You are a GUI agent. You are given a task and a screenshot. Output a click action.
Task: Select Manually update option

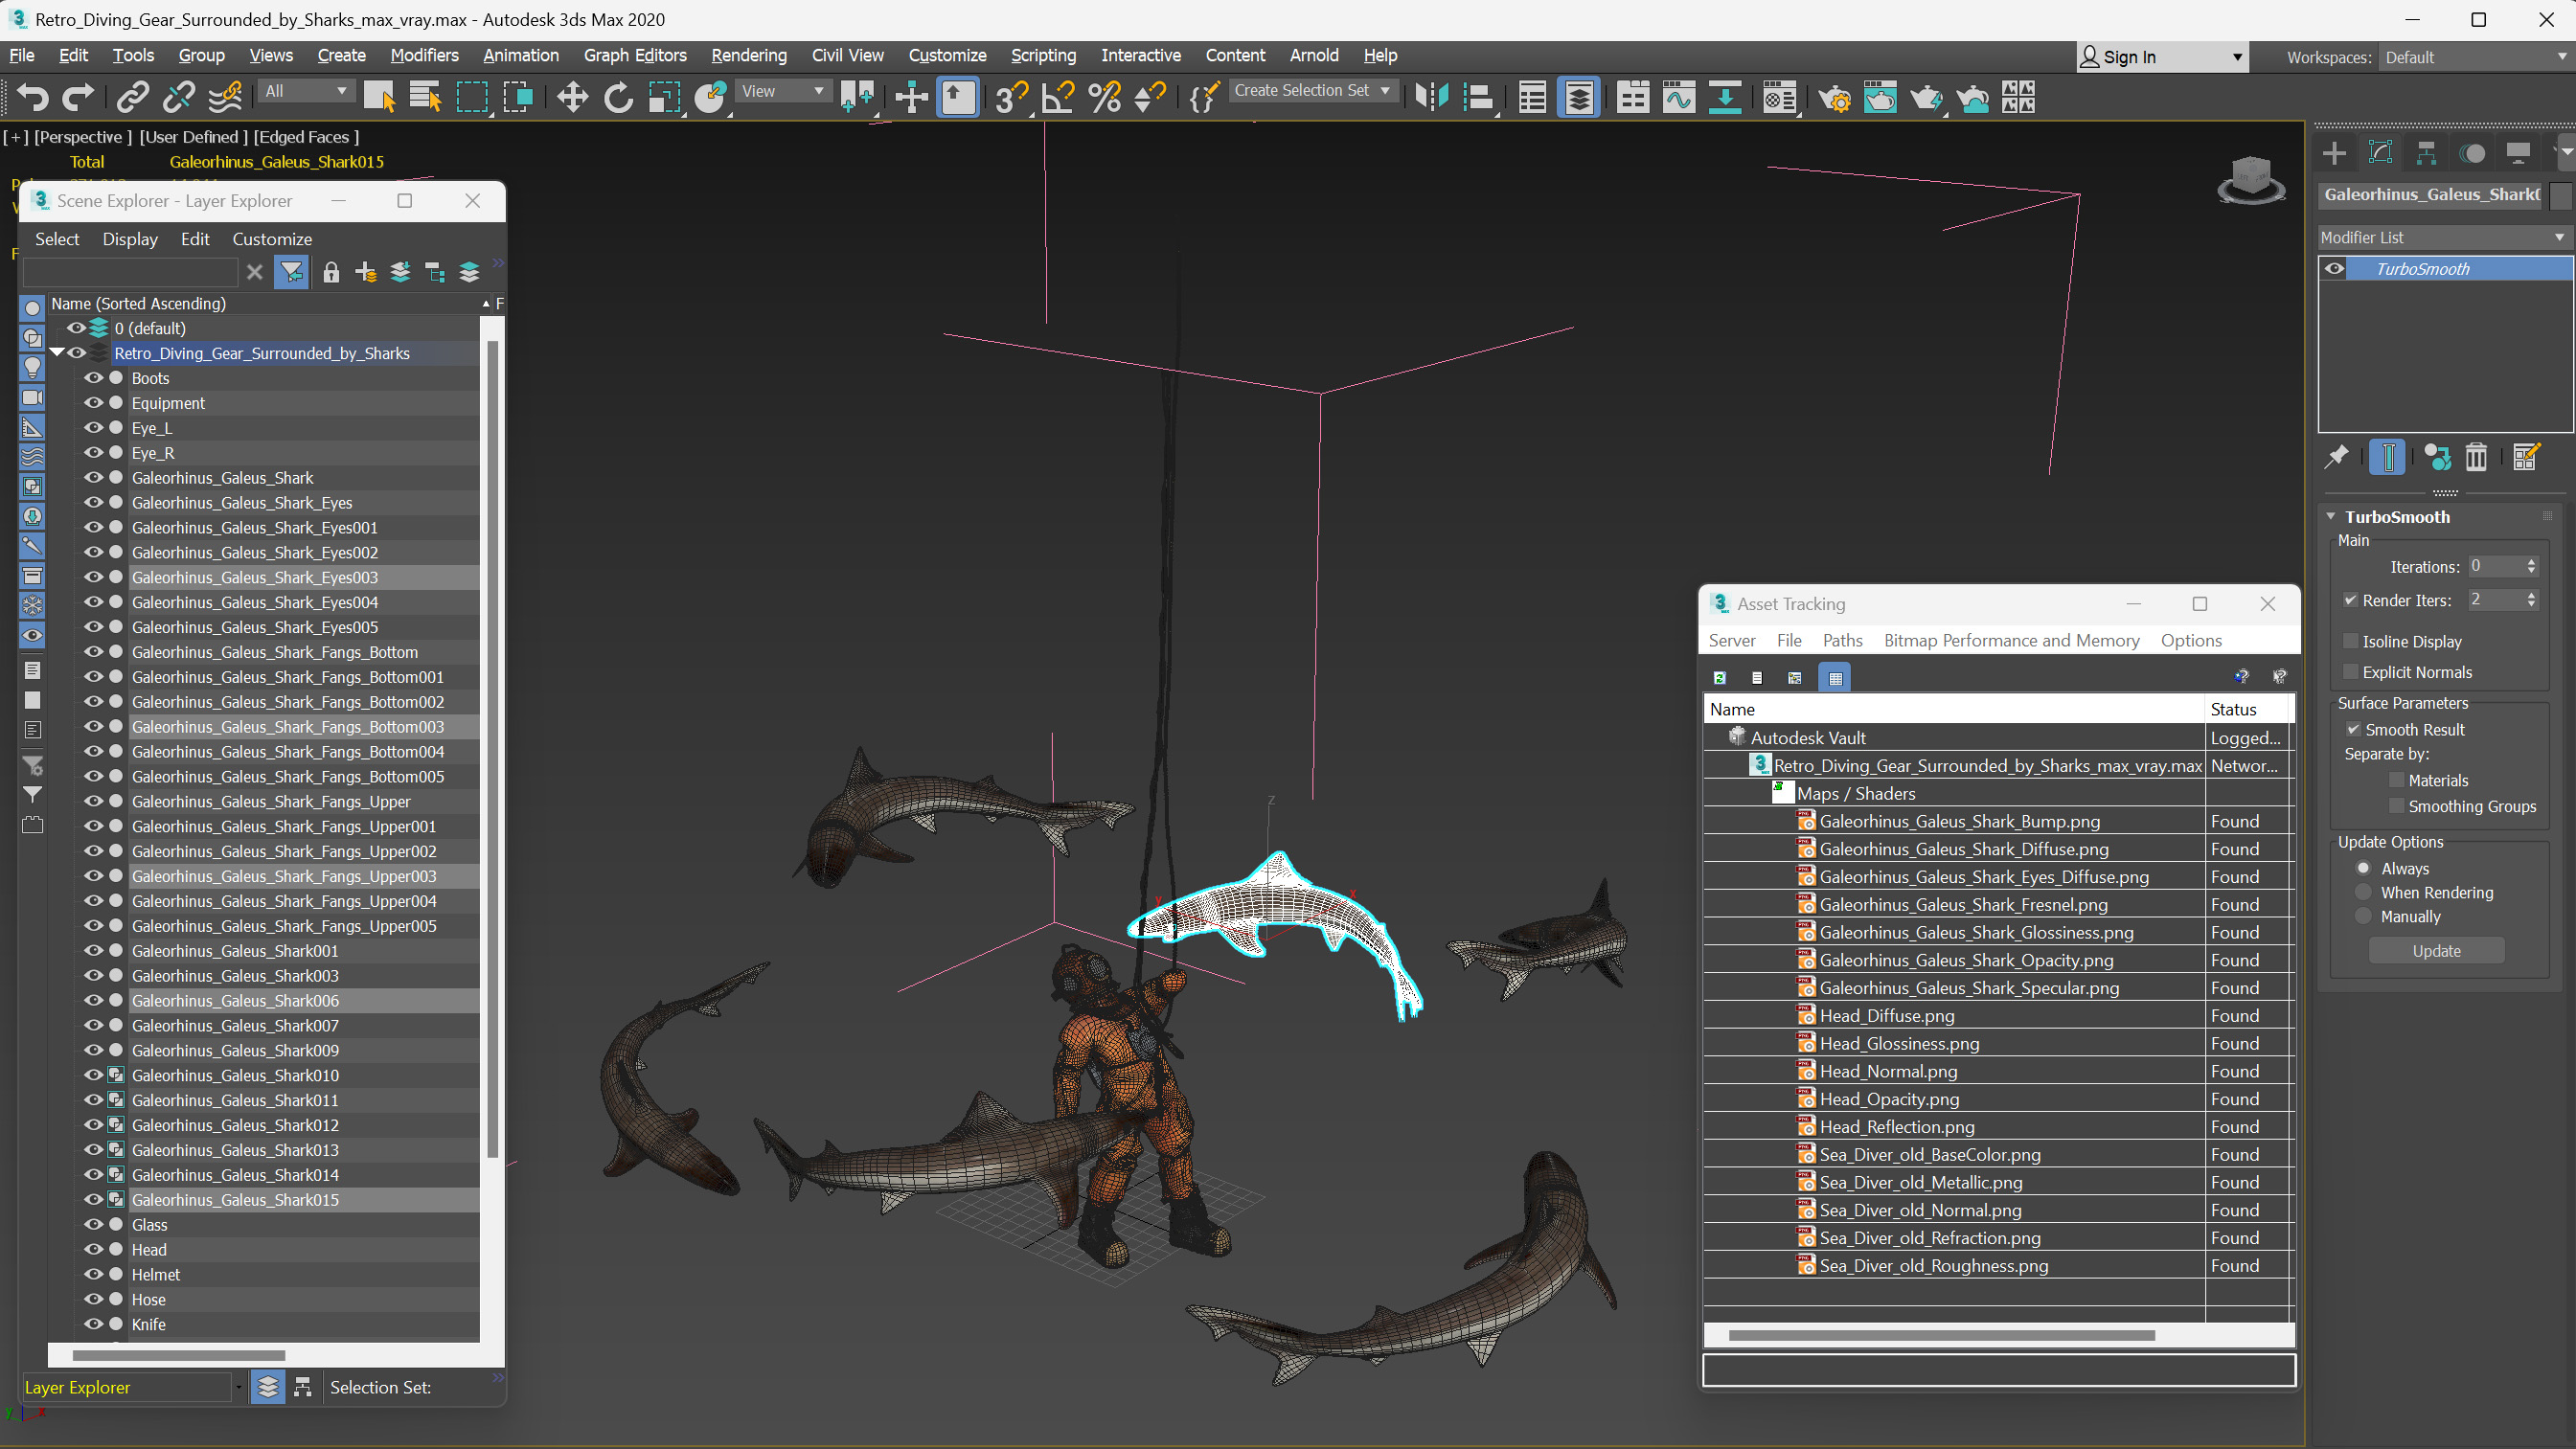[2363, 916]
